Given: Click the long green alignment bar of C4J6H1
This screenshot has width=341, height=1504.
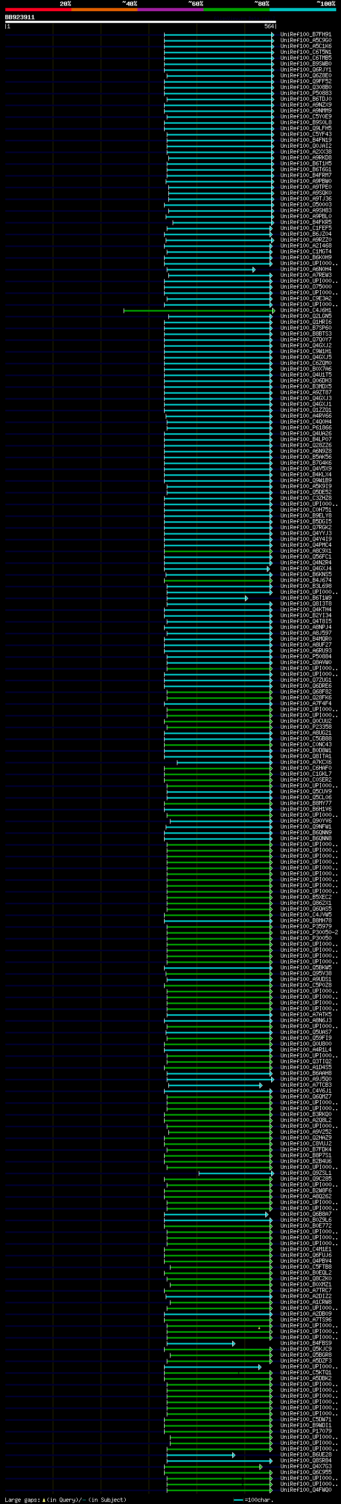Looking at the screenshot, I should pos(199,311).
